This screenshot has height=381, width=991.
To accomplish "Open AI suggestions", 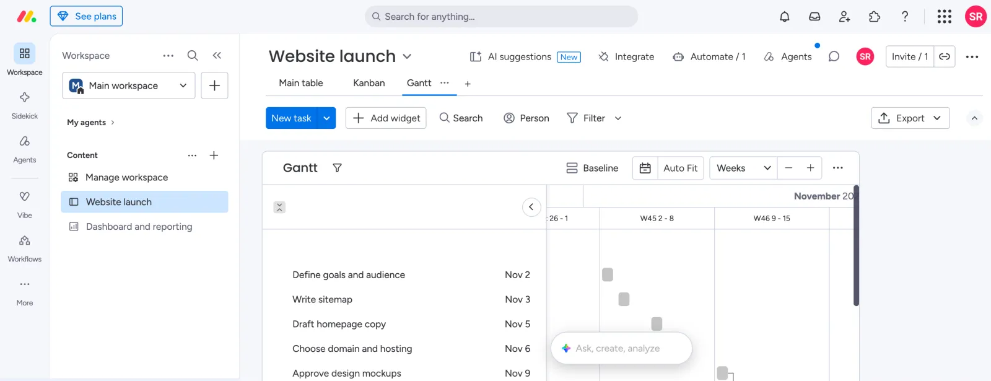I will (525, 56).
